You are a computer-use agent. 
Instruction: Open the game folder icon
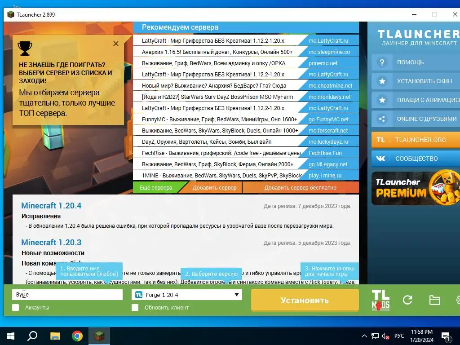point(434,300)
